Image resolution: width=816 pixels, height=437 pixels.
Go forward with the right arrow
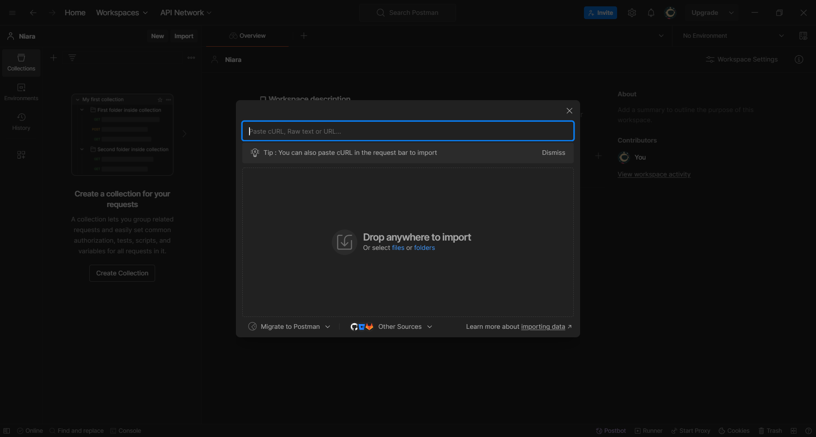(x=52, y=13)
